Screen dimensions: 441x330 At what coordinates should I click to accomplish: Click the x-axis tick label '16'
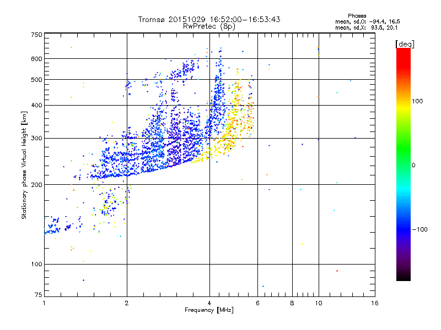(375, 303)
